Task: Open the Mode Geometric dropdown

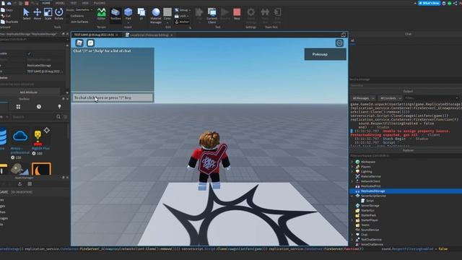Action: point(84,9)
